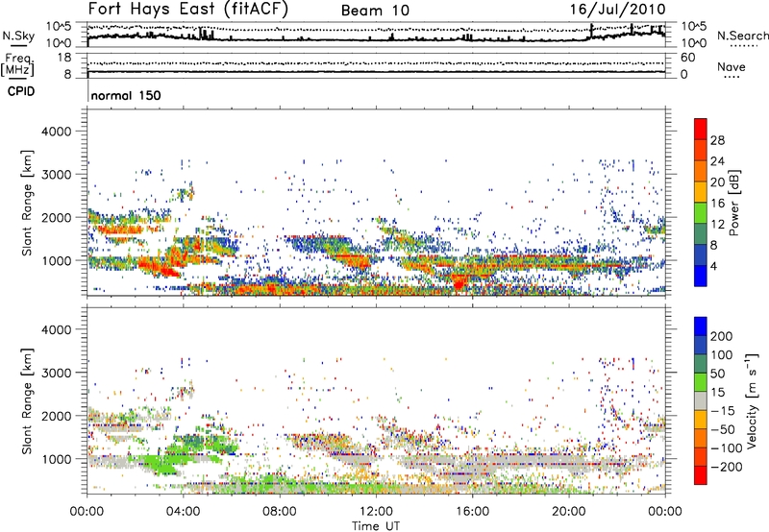Click the '04:00' time axis tick label
The height and width of the screenshot is (532, 769).
coord(183,512)
